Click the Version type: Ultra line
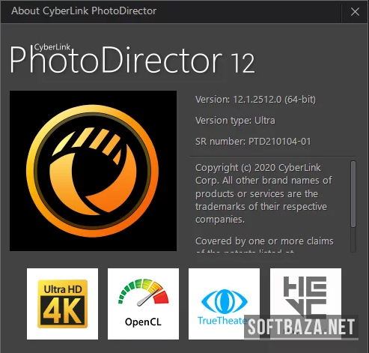This screenshot has width=369, height=353. [x=235, y=121]
